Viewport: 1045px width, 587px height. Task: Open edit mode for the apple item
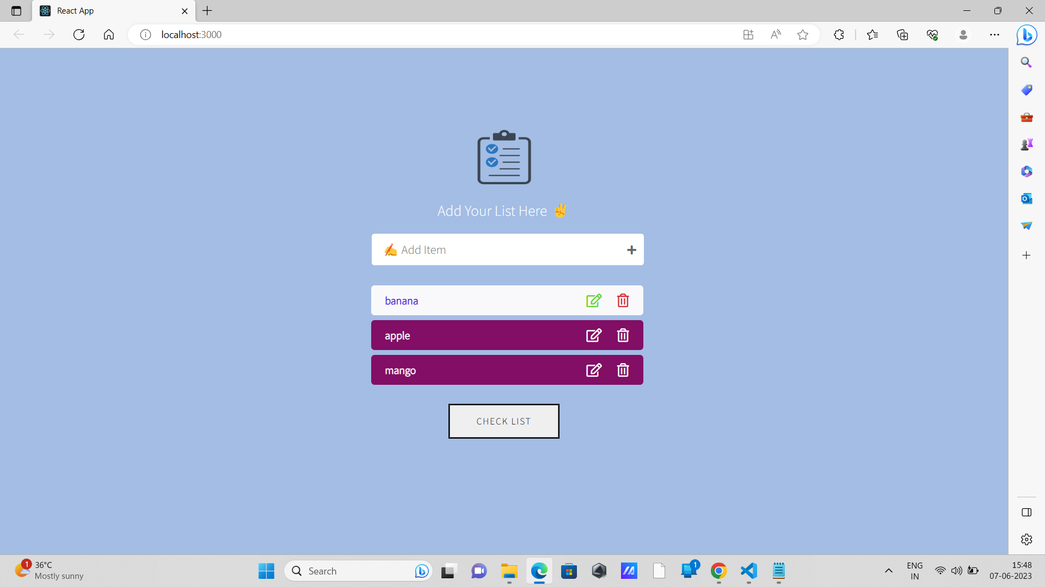click(594, 335)
